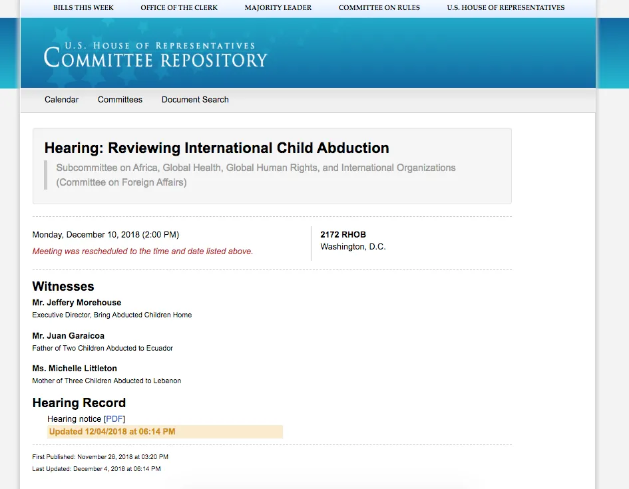Click the Last Updated timestamp line
Viewport: 629px width, 489px height.
click(97, 469)
